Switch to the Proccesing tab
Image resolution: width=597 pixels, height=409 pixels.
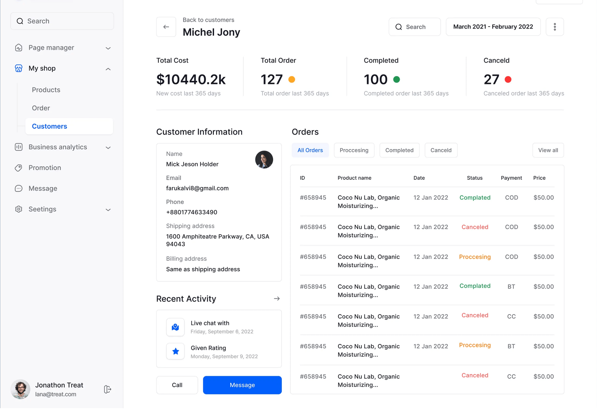tap(354, 150)
